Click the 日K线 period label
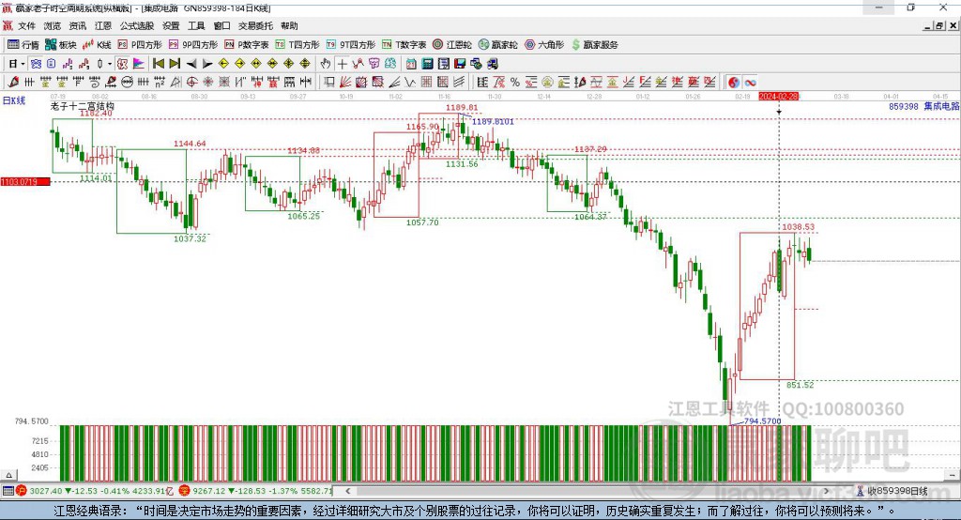Image resolution: width=961 pixels, height=520 pixels. click(x=14, y=100)
